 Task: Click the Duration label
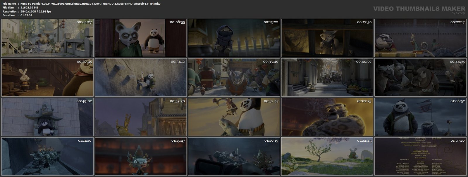pos(8,15)
